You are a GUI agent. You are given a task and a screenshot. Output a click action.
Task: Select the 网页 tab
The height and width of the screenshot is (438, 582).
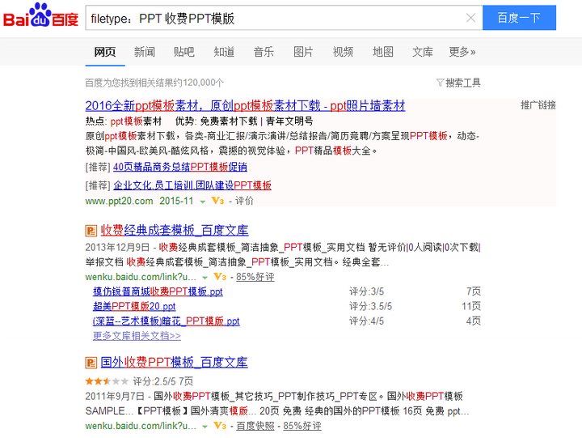tap(104, 52)
